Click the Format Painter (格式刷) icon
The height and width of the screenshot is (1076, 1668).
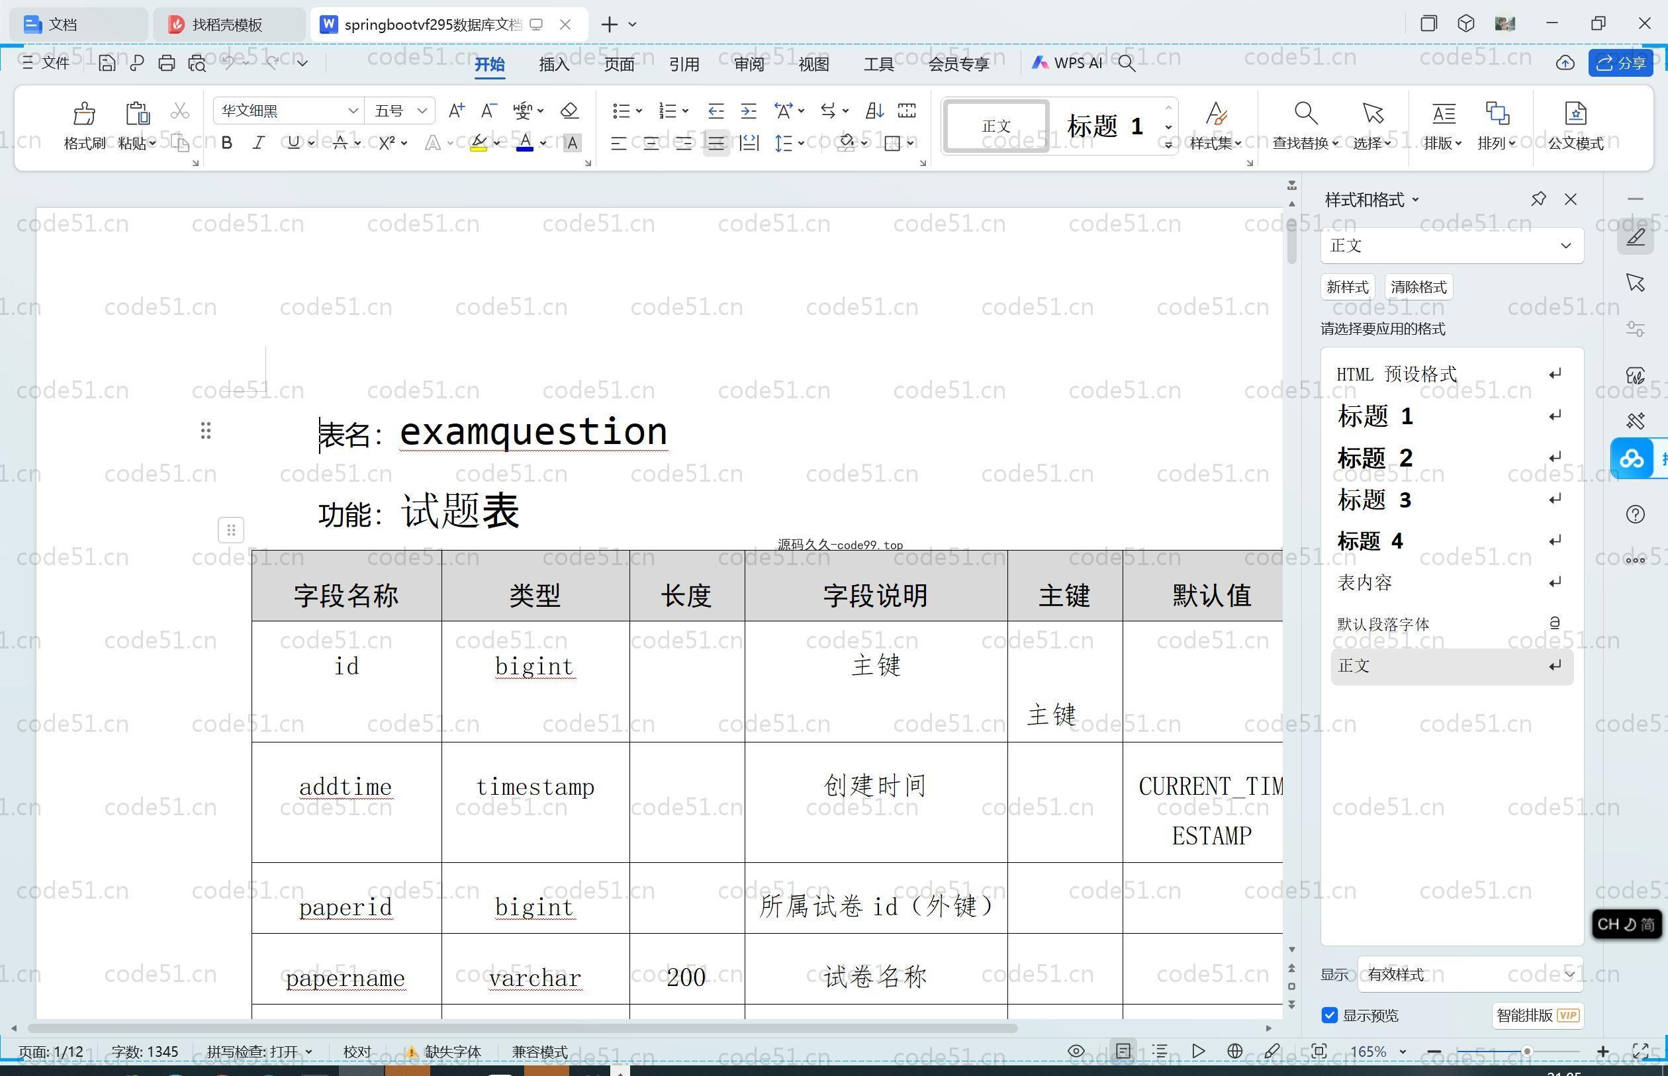[x=84, y=113]
